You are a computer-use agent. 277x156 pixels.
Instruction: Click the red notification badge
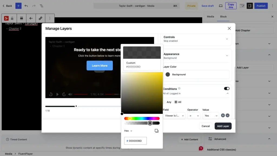[x=201, y=148]
